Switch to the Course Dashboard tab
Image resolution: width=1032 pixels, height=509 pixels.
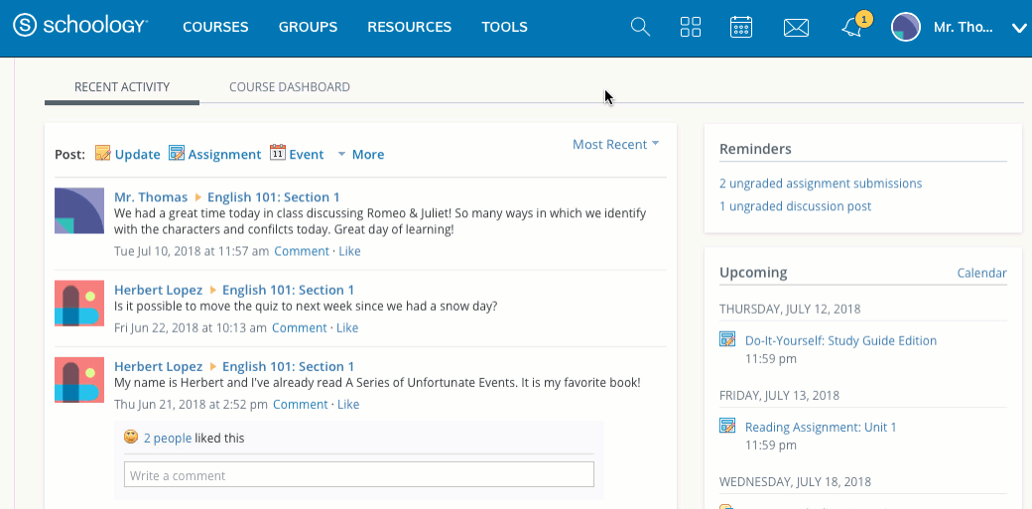tap(289, 87)
